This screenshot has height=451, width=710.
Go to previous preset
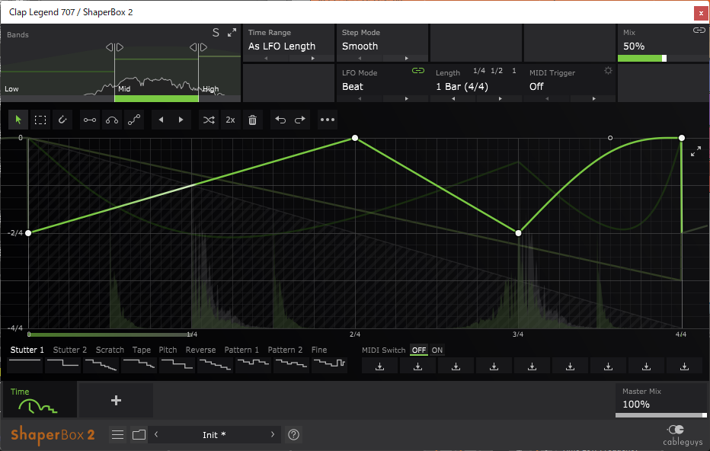pos(156,435)
